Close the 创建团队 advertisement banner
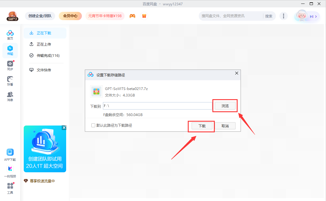This screenshot has height=201, width=326. point(64,128)
